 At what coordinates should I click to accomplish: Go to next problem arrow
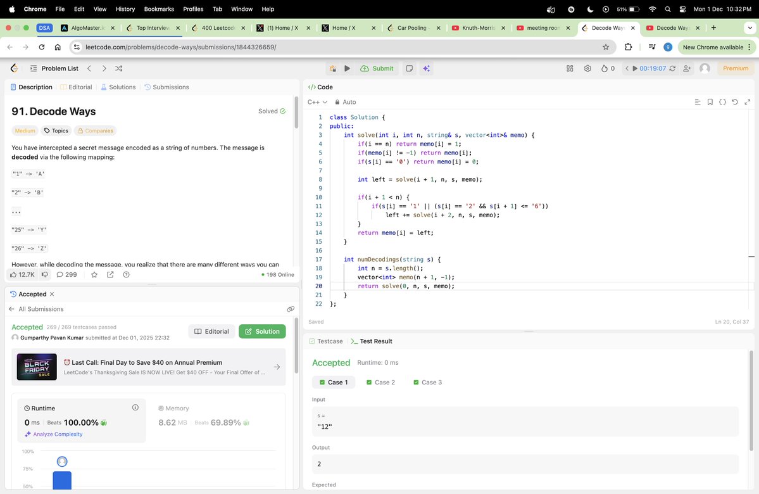click(x=104, y=68)
